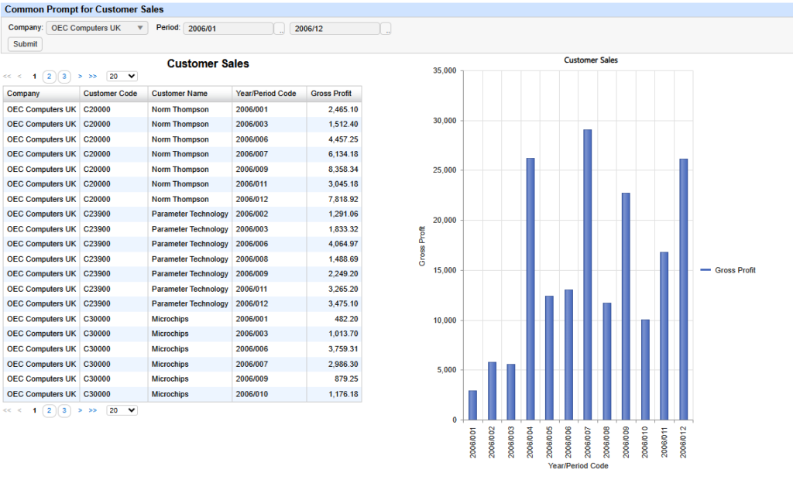Click first page arrows in bottom pager
Screen dimensions: 793x490
point(7,410)
